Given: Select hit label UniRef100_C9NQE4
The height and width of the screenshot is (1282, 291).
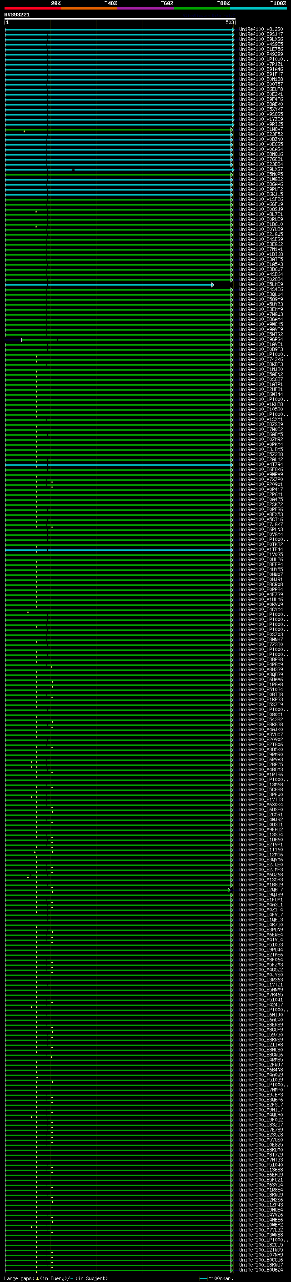Looking at the screenshot, I should pyautogui.click(x=261, y=1210).
